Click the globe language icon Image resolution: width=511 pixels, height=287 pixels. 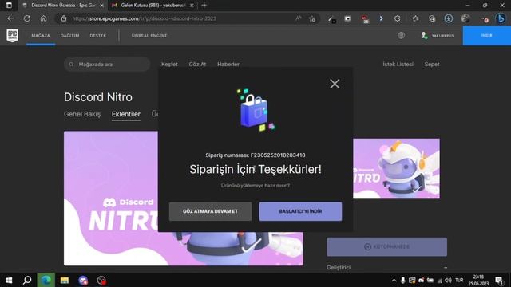click(x=401, y=35)
